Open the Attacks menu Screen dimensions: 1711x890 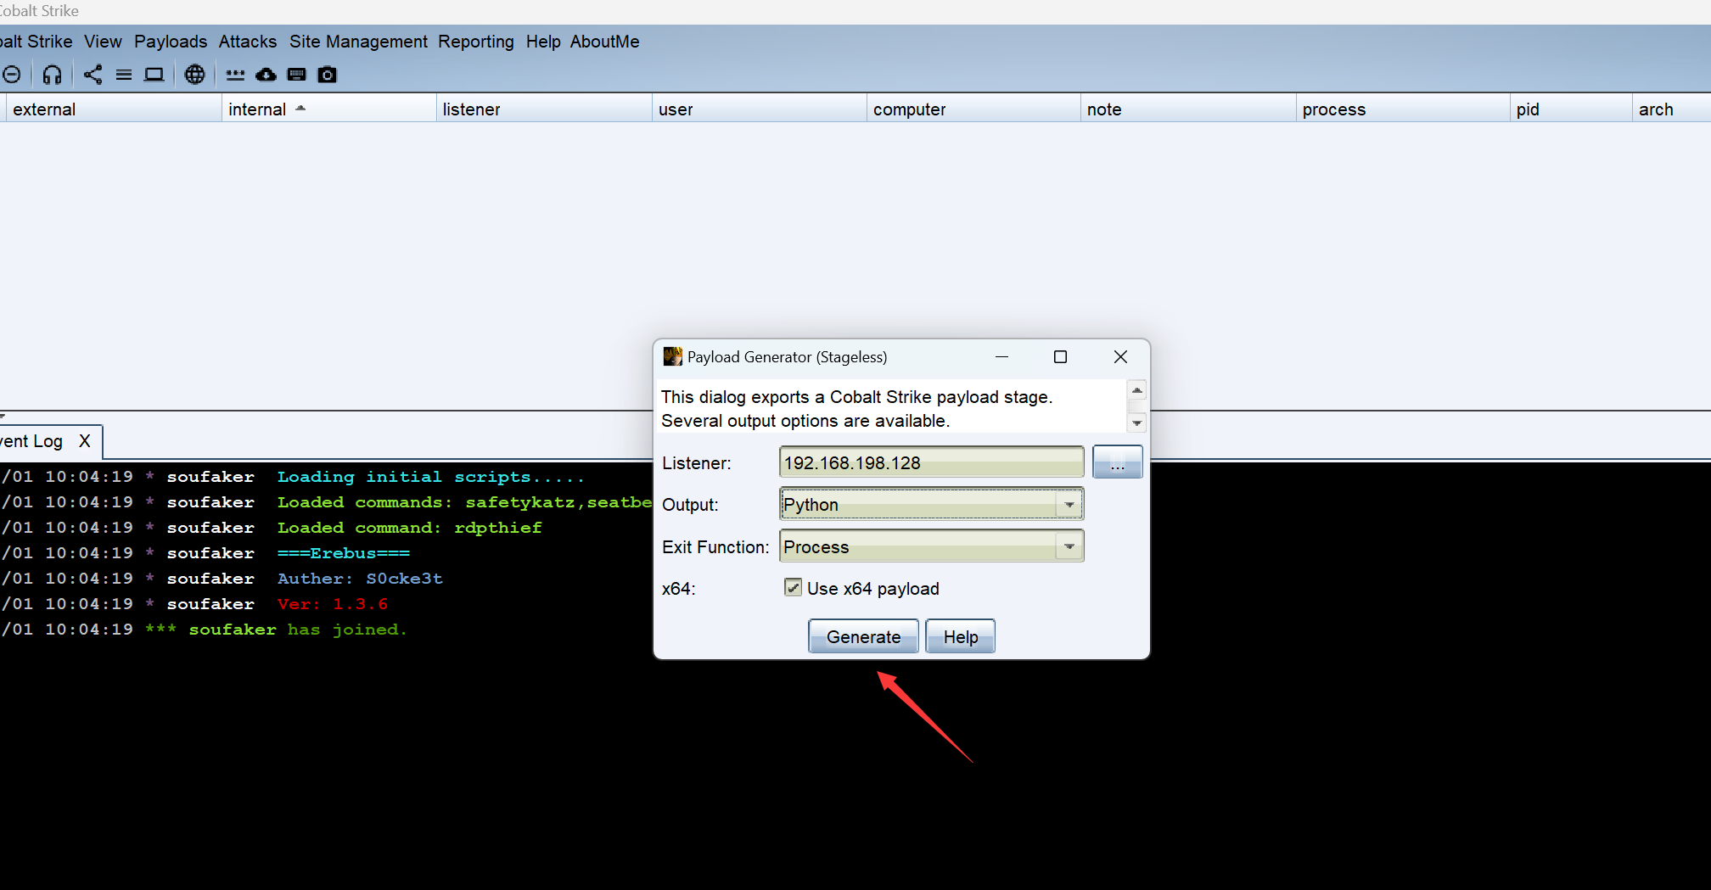click(248, 42)
